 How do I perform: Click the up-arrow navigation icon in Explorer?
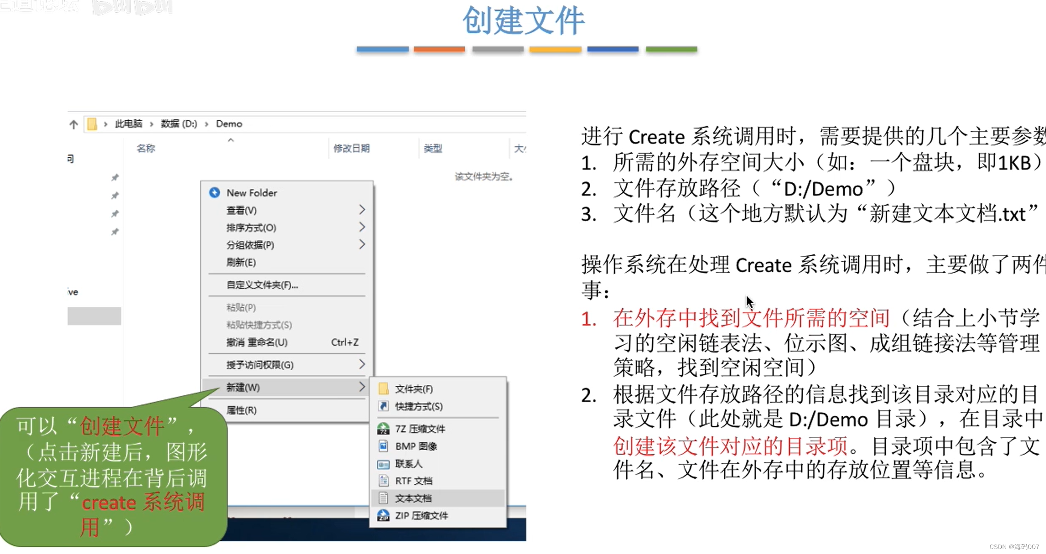point(74,124)
